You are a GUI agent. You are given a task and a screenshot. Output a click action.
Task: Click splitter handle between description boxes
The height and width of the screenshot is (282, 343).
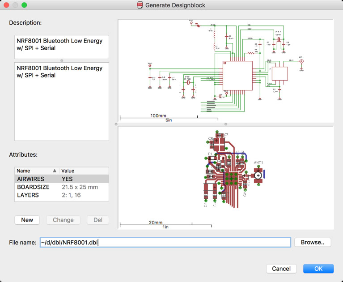point(62,60)
